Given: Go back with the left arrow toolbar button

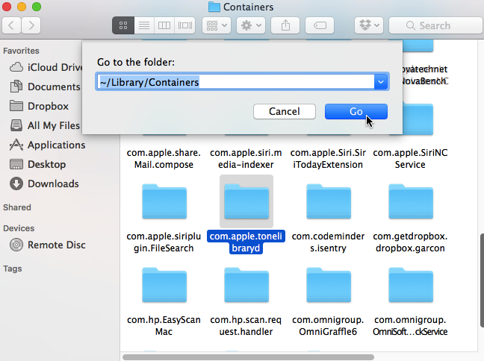Looking at the screenshot, I should 11,25.
